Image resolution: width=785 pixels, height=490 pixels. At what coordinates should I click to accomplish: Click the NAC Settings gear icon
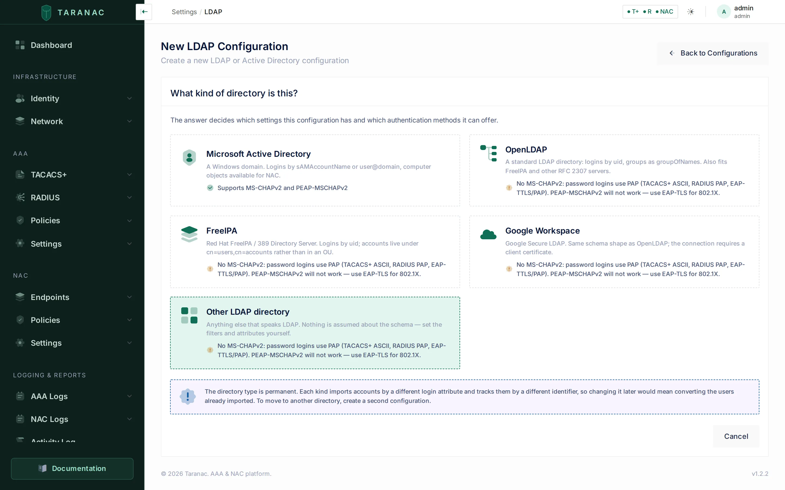(20, 343)
